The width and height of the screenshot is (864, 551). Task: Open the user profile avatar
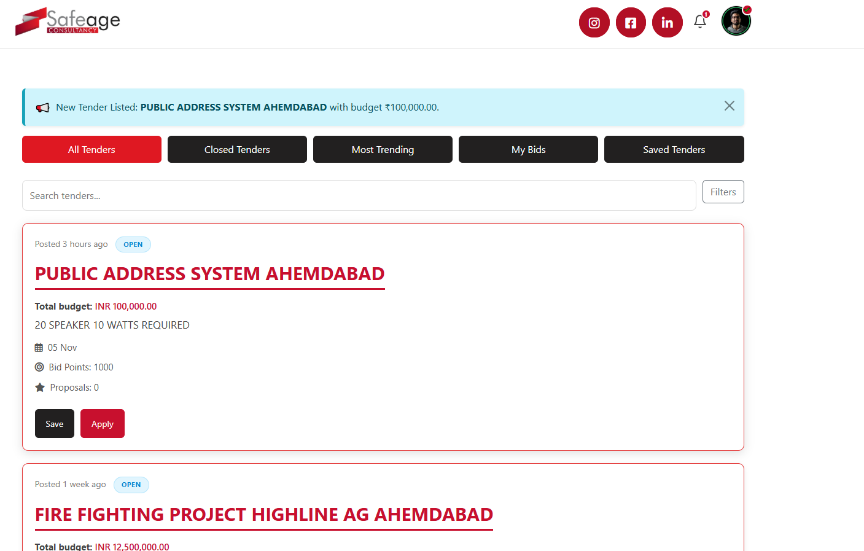coord(736,21)
